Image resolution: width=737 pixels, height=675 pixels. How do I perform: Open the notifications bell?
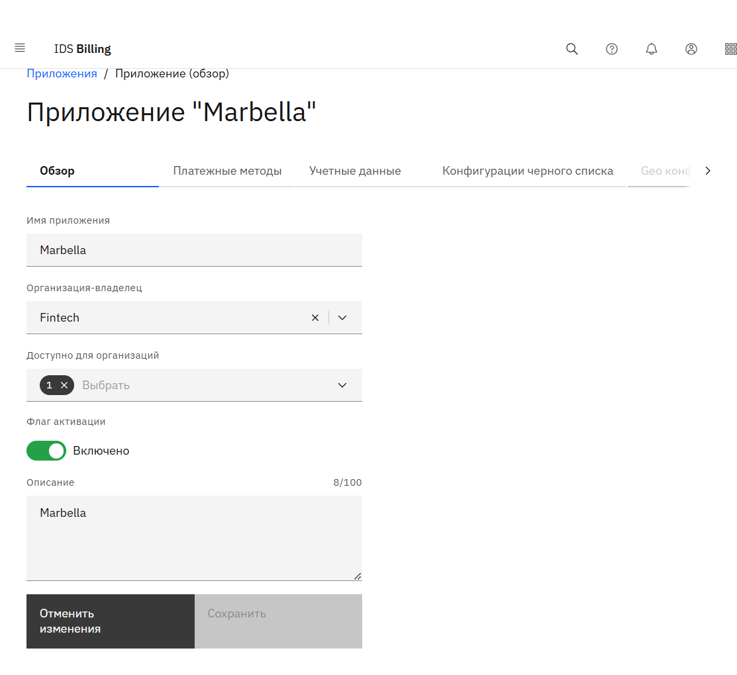click(652, 49)
